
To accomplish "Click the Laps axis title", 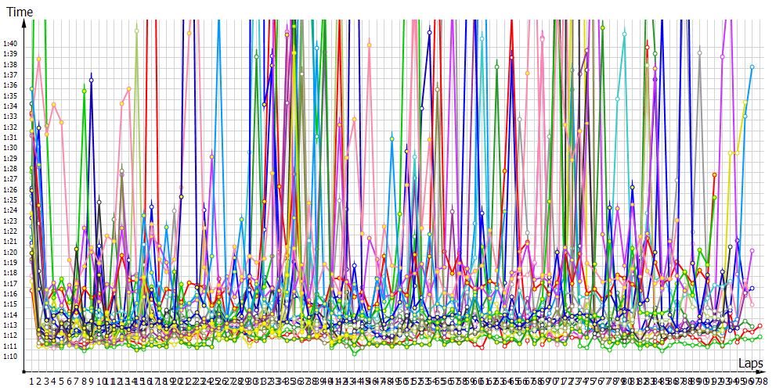I will (x=750, y=364).
